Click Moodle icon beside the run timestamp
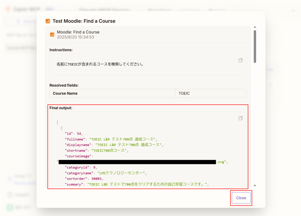This screenshot has width=301, height=216. click(52, 35)
